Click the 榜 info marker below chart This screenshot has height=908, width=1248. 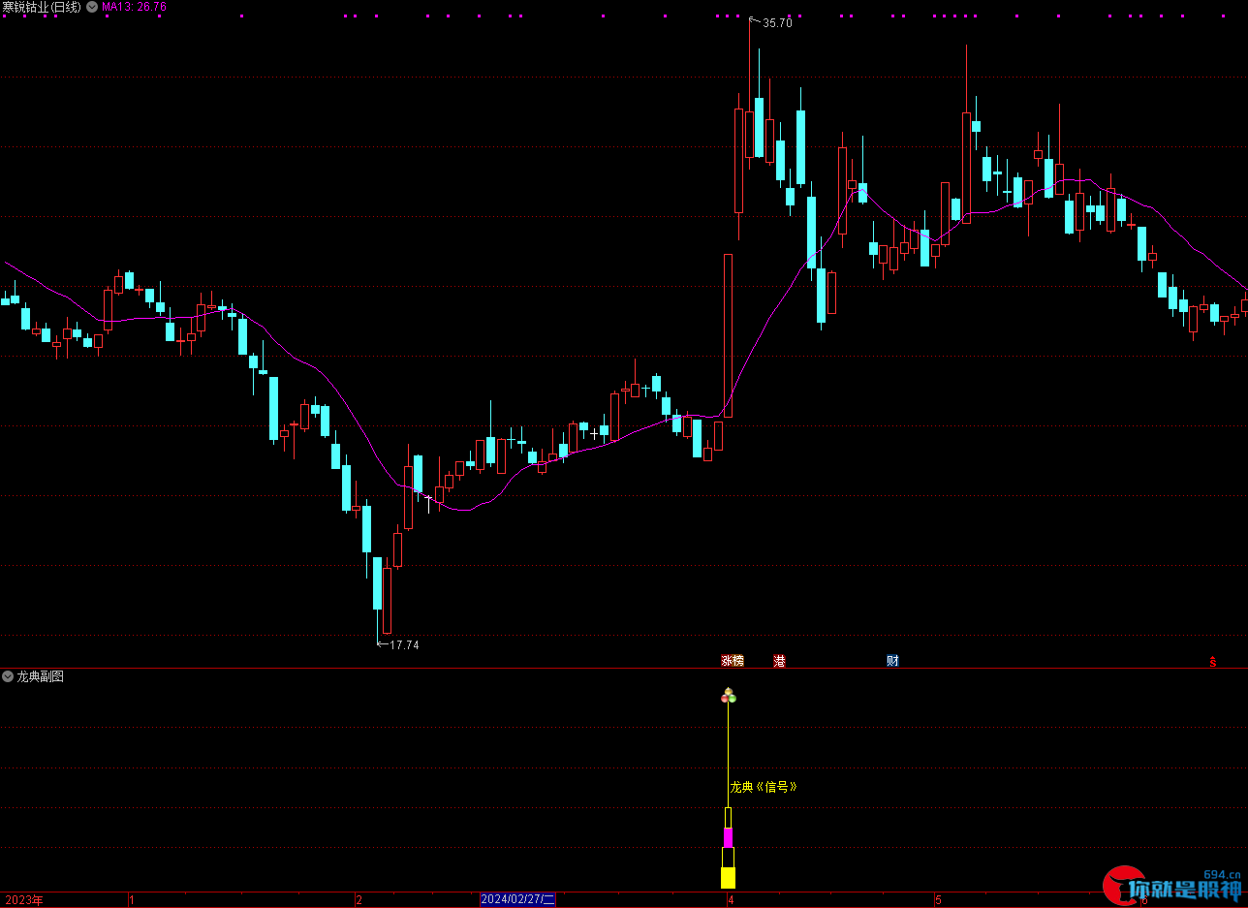click(738, 661)
